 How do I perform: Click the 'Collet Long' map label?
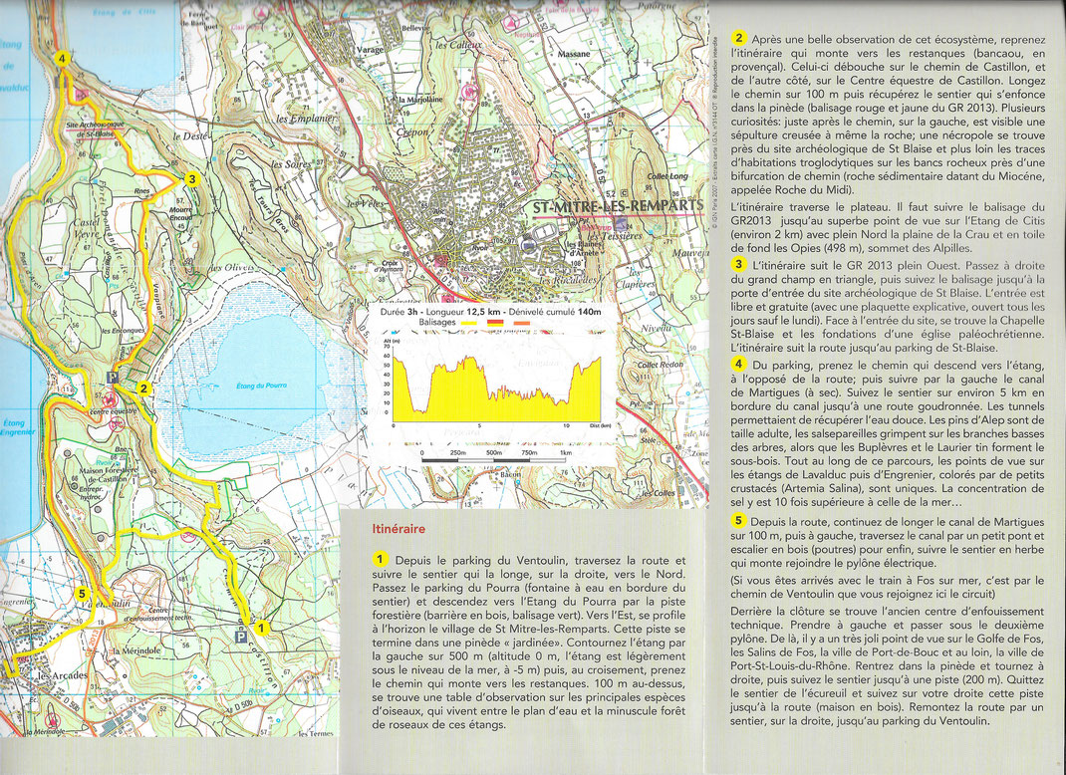667,176
